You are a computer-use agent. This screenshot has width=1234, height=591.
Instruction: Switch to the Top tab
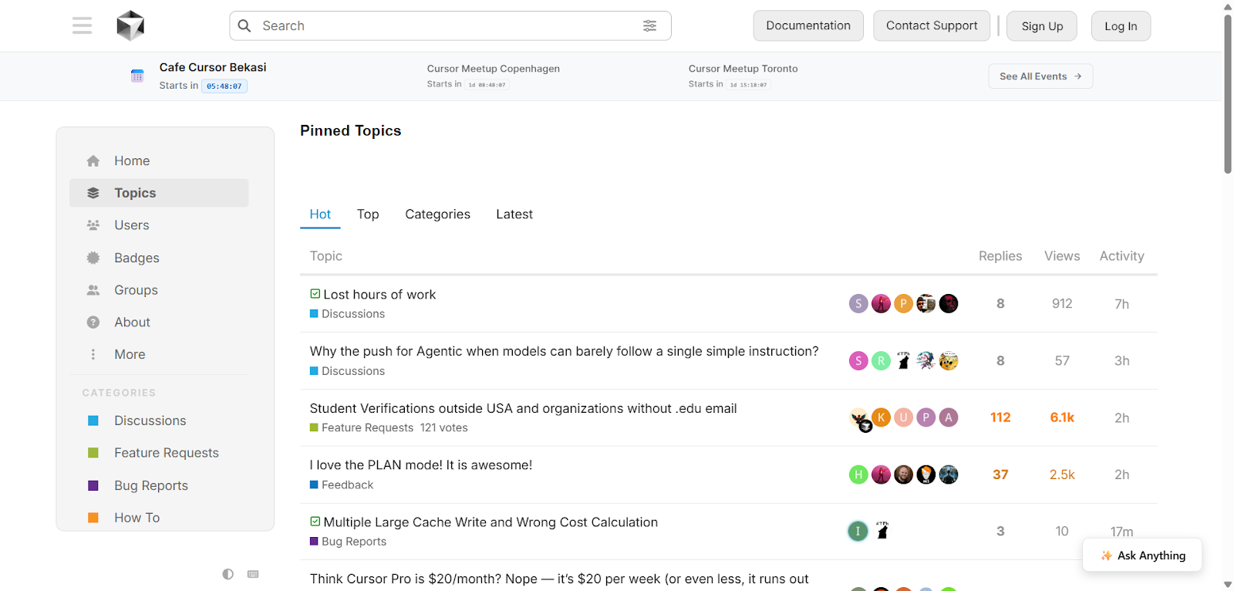368,214
